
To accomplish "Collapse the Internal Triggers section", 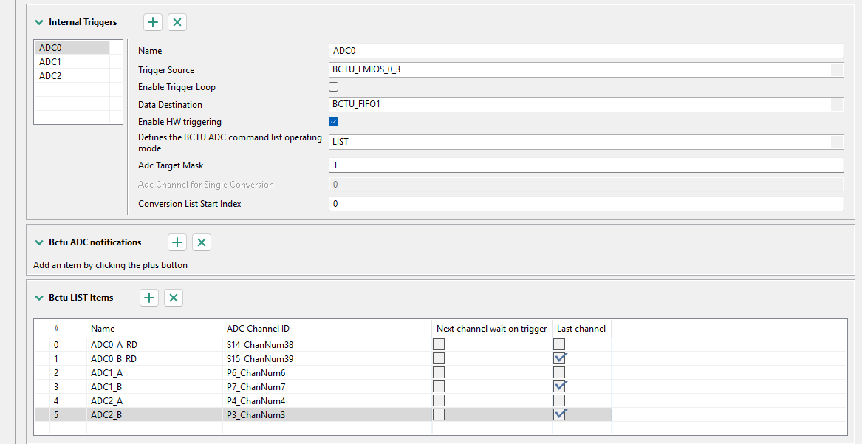I will tap(39, 22).
